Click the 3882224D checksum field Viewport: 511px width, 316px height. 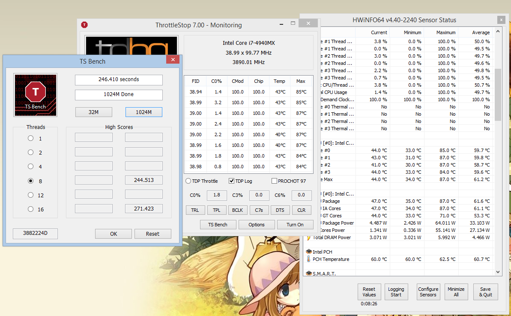pyautogui.click(x=35, y=234)
